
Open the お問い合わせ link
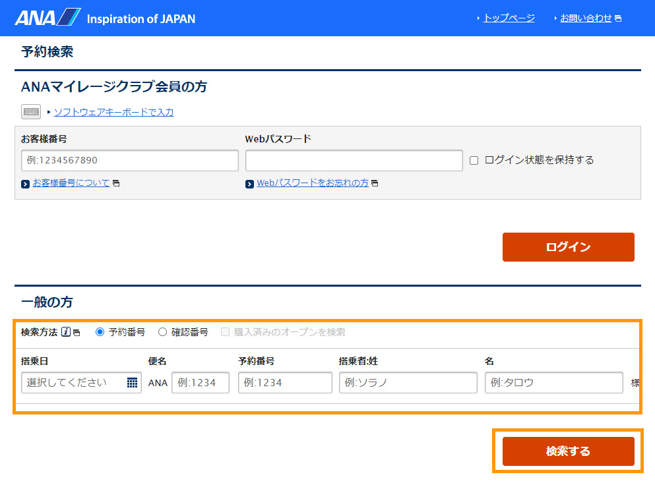[586, 18]
